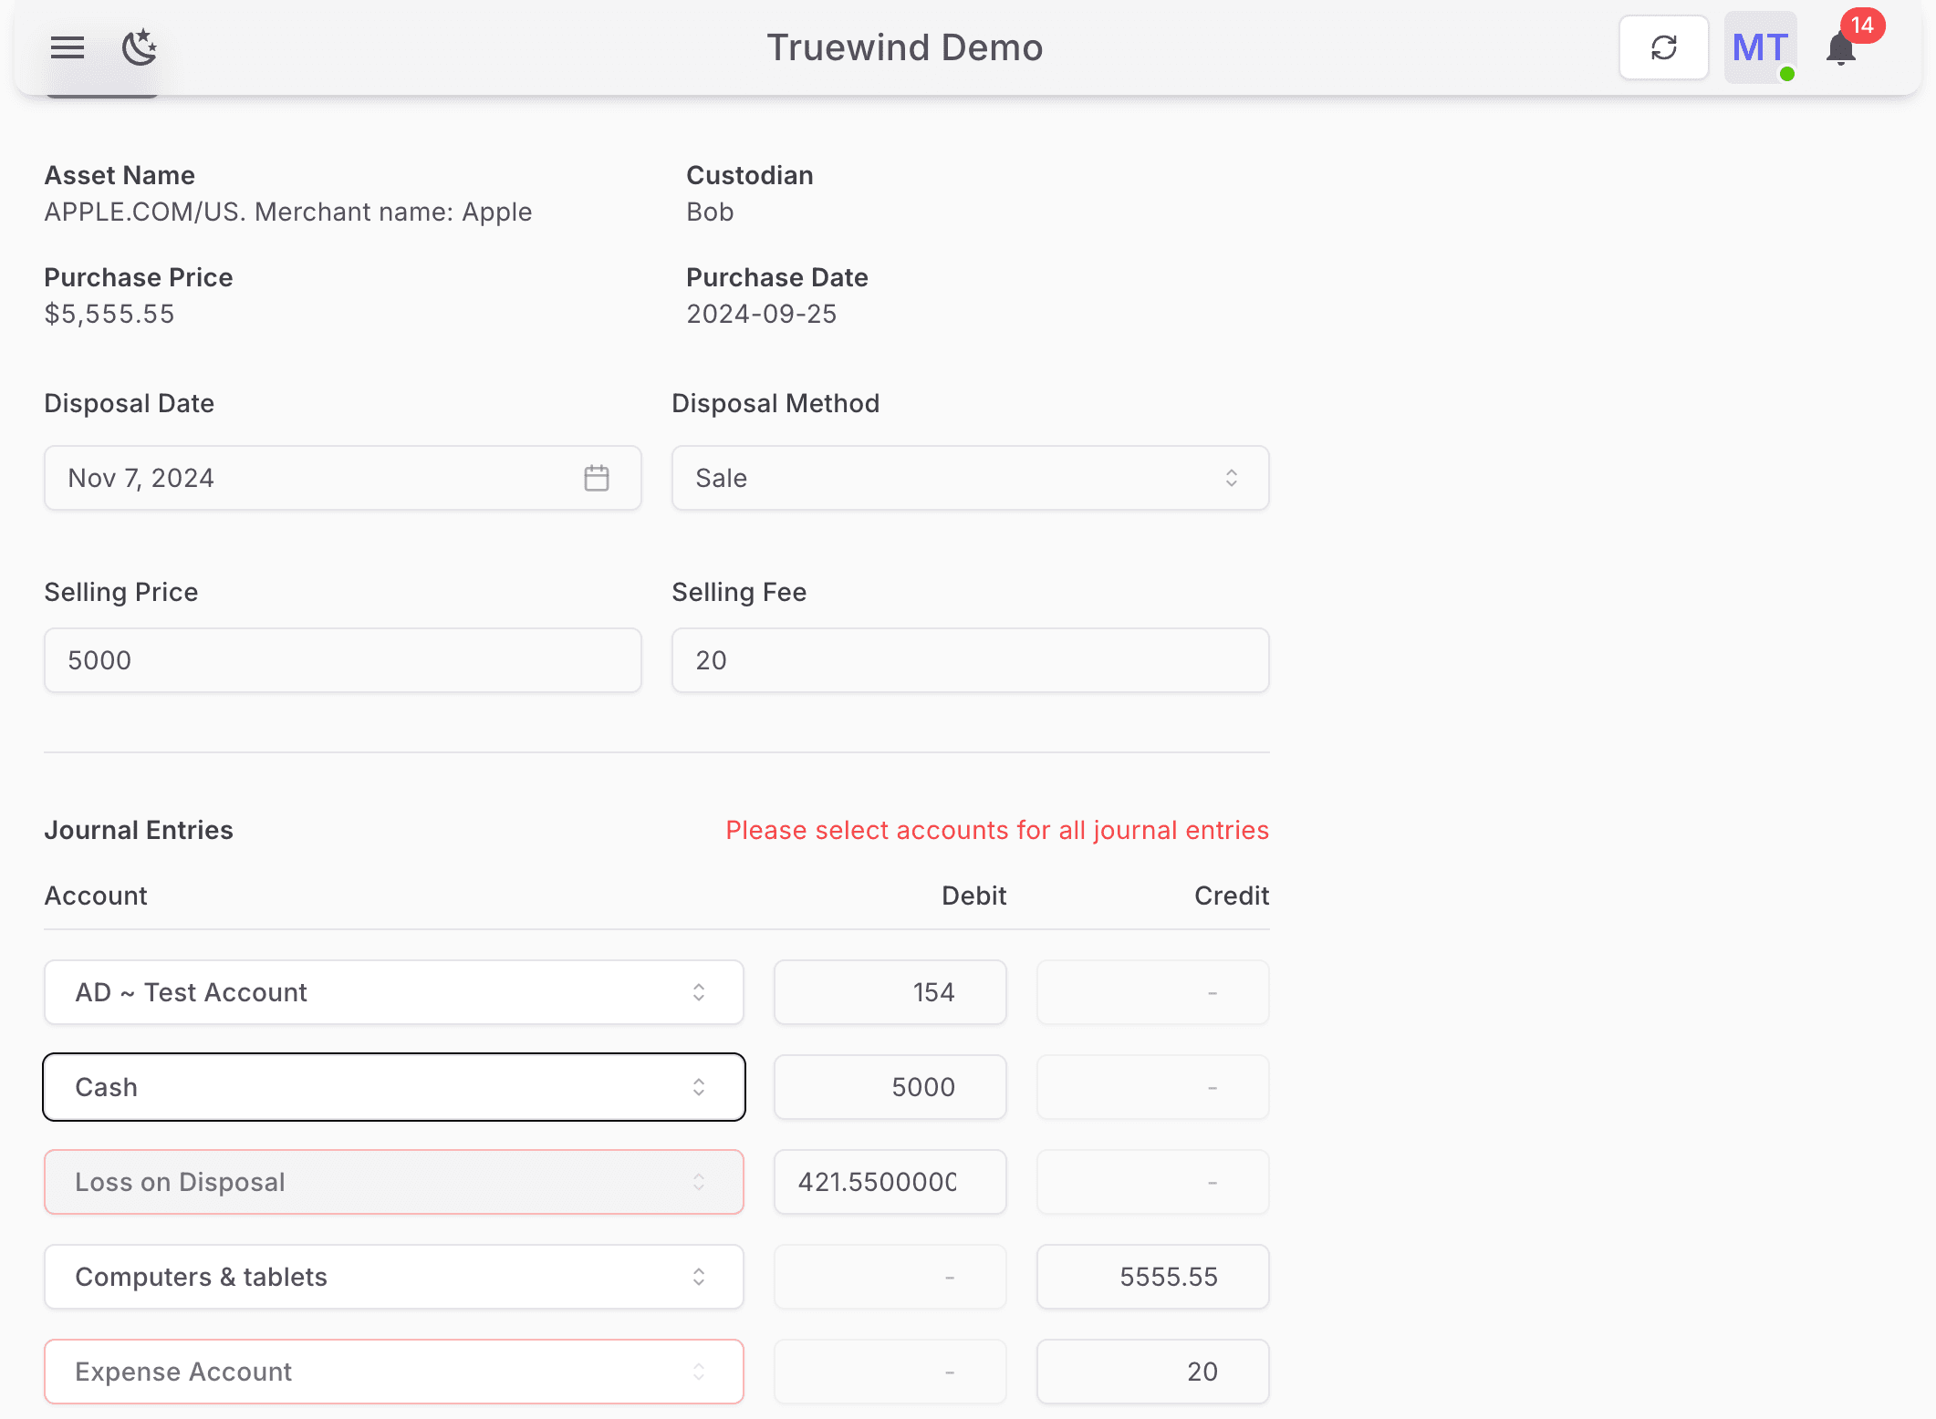Open the MT user avatar menu
Image resolution: width=1936 pixels, height=1419 pixels.
(1760, 47)
